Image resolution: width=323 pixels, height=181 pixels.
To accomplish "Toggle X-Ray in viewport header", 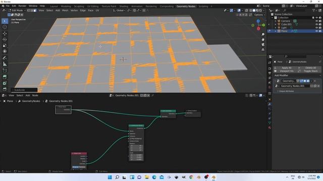I will tap(247, 10).
